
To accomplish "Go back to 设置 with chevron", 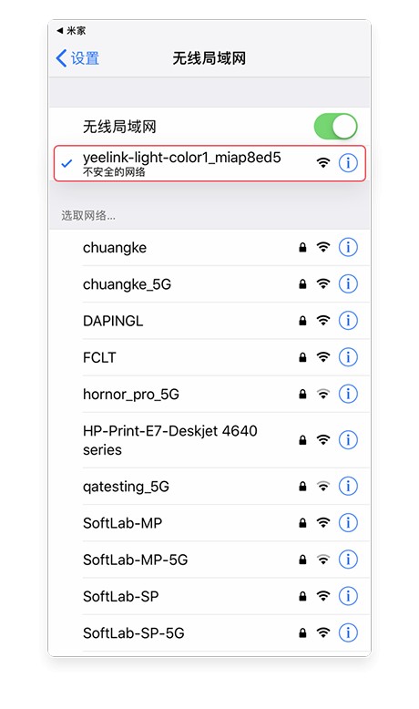I will tap(77, 58).
